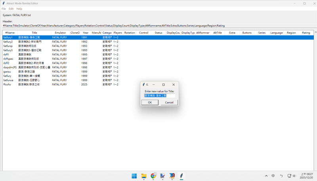Select the fatfury row from 1999
The image size is (317, 181).
tap(158, 76)
